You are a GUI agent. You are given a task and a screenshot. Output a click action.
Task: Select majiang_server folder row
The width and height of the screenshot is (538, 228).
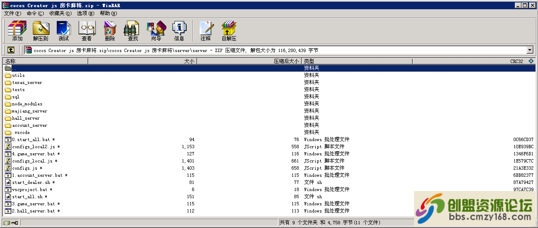point(269,111)
